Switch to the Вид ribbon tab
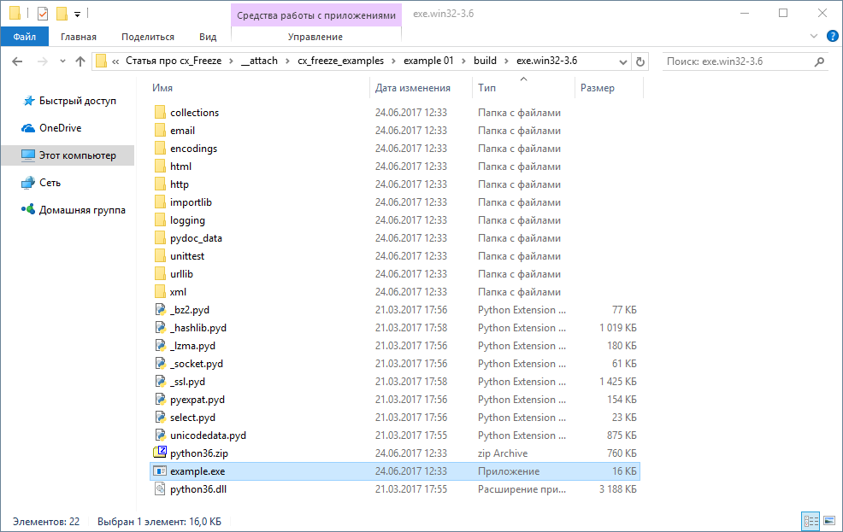The width and height of the screenshot is (843, 532). [x=208, y=37]
